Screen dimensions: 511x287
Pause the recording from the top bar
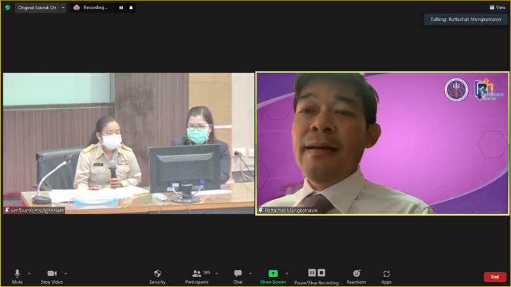(x=121, y=8)
